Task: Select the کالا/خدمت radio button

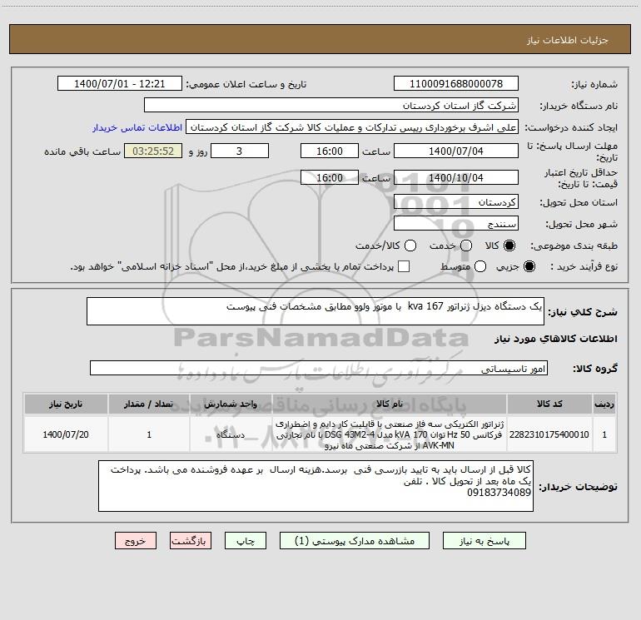Action: point(410,246)
